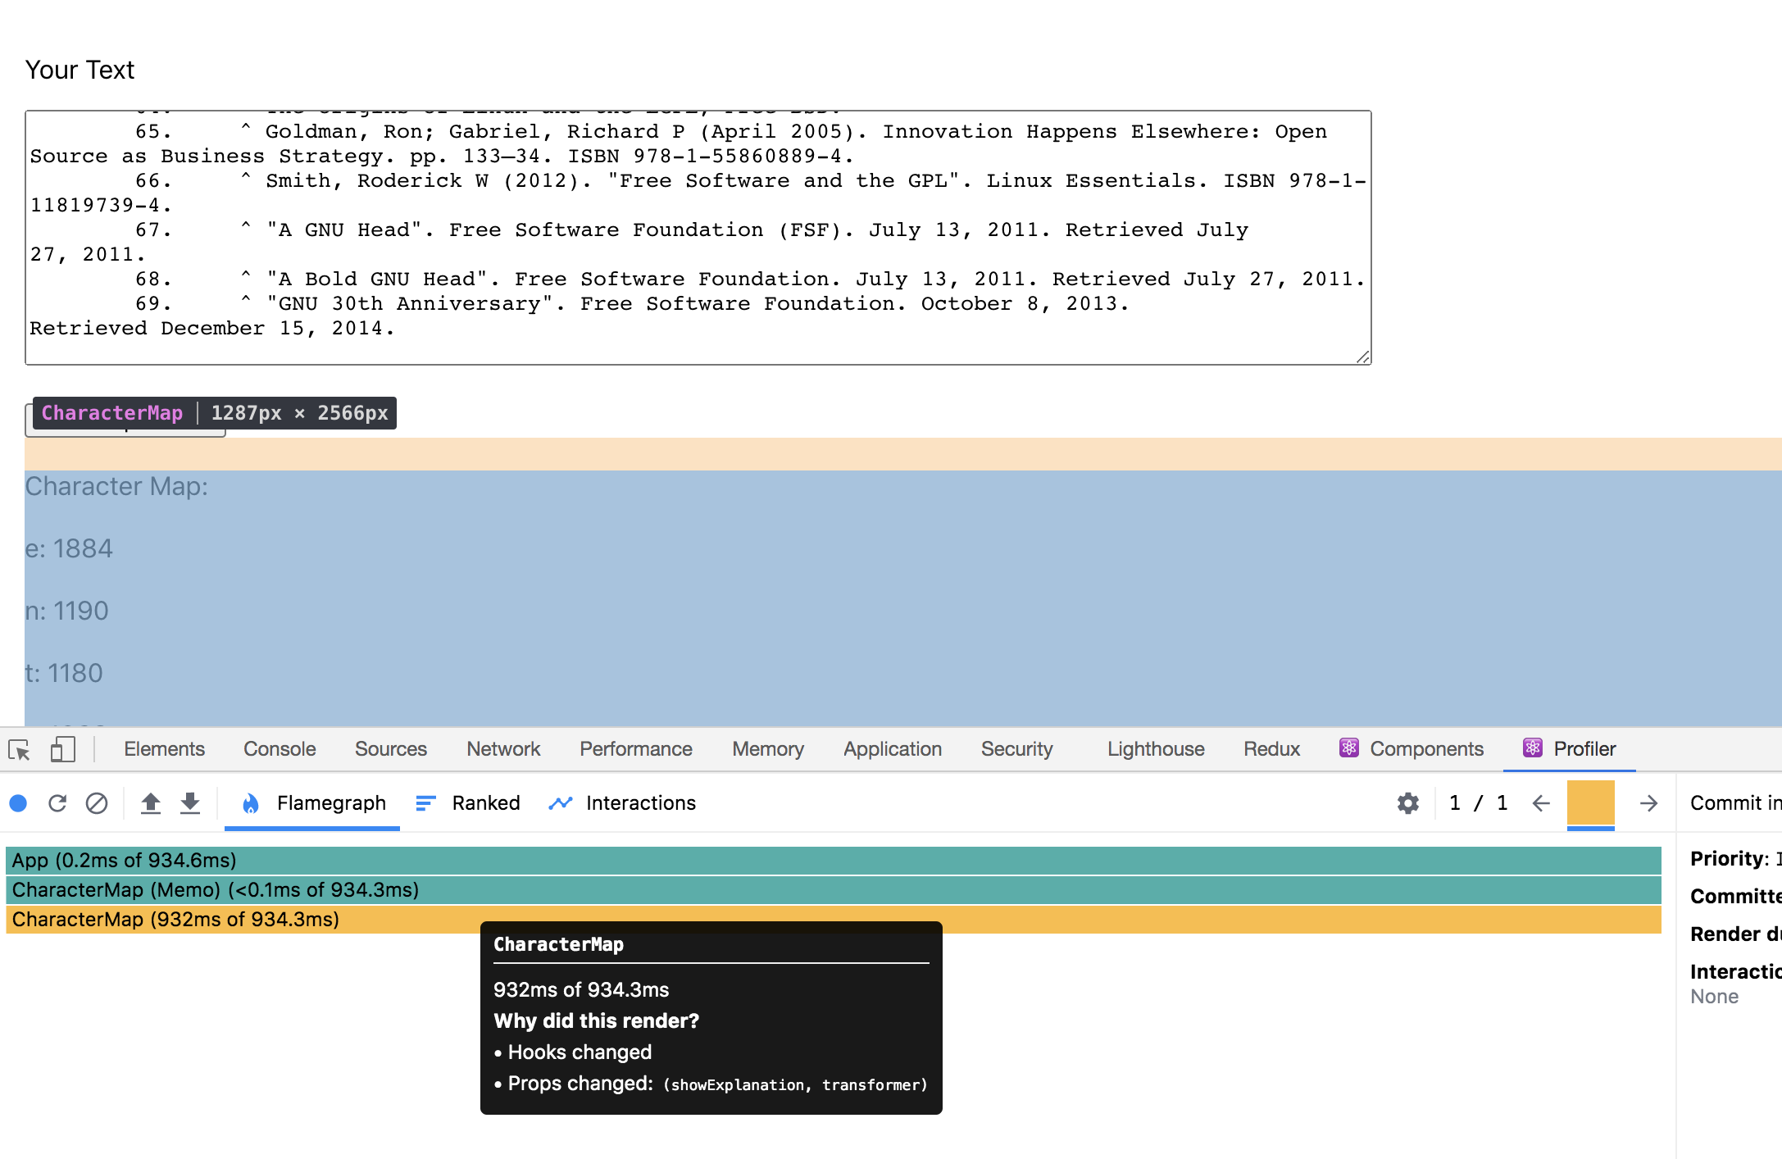Open the Redux devtools tab

[x=1271, y=749]
